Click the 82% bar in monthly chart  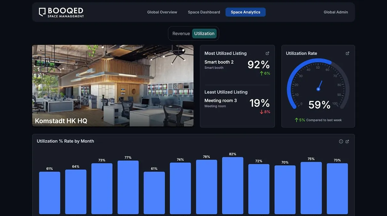[x=233, y=186]
